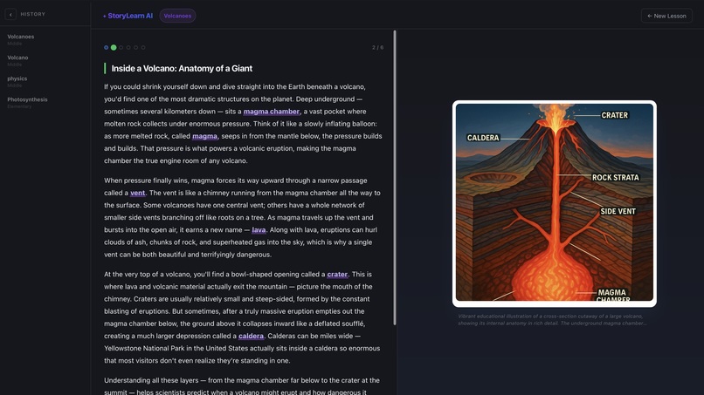The width and height of the screenshot is (704, 395).
Task: Click the highlighted term crater
Action: pyautogui.click(x=337, y=275)
